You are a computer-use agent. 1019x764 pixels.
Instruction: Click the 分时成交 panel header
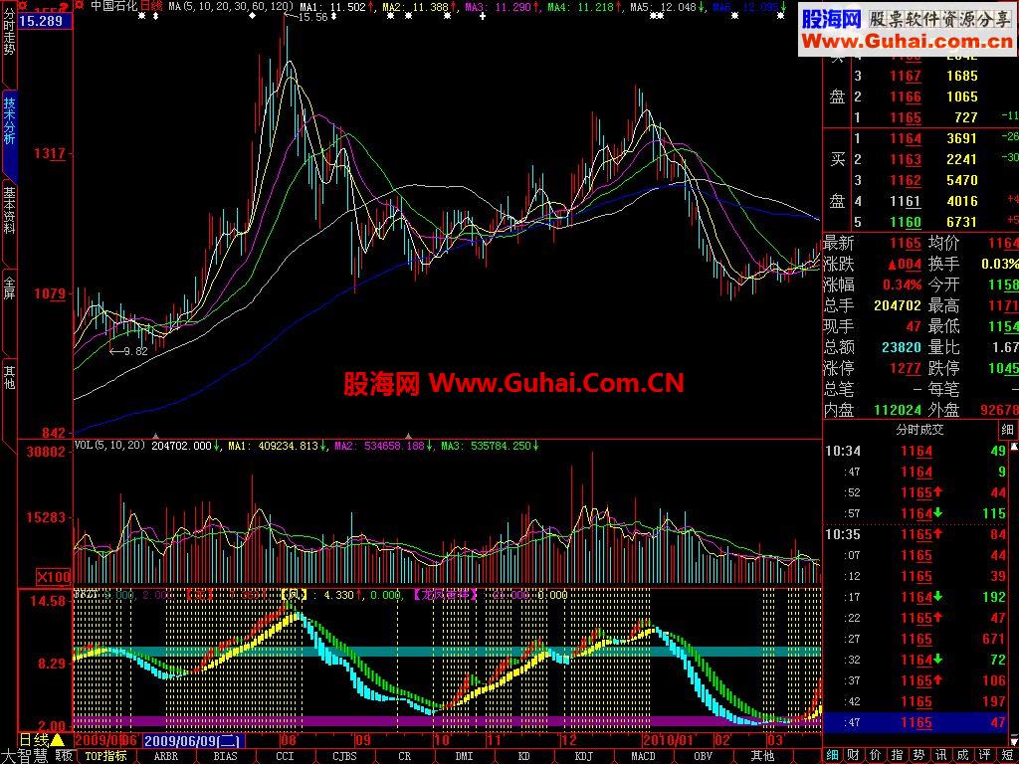[x=919, y=430]
